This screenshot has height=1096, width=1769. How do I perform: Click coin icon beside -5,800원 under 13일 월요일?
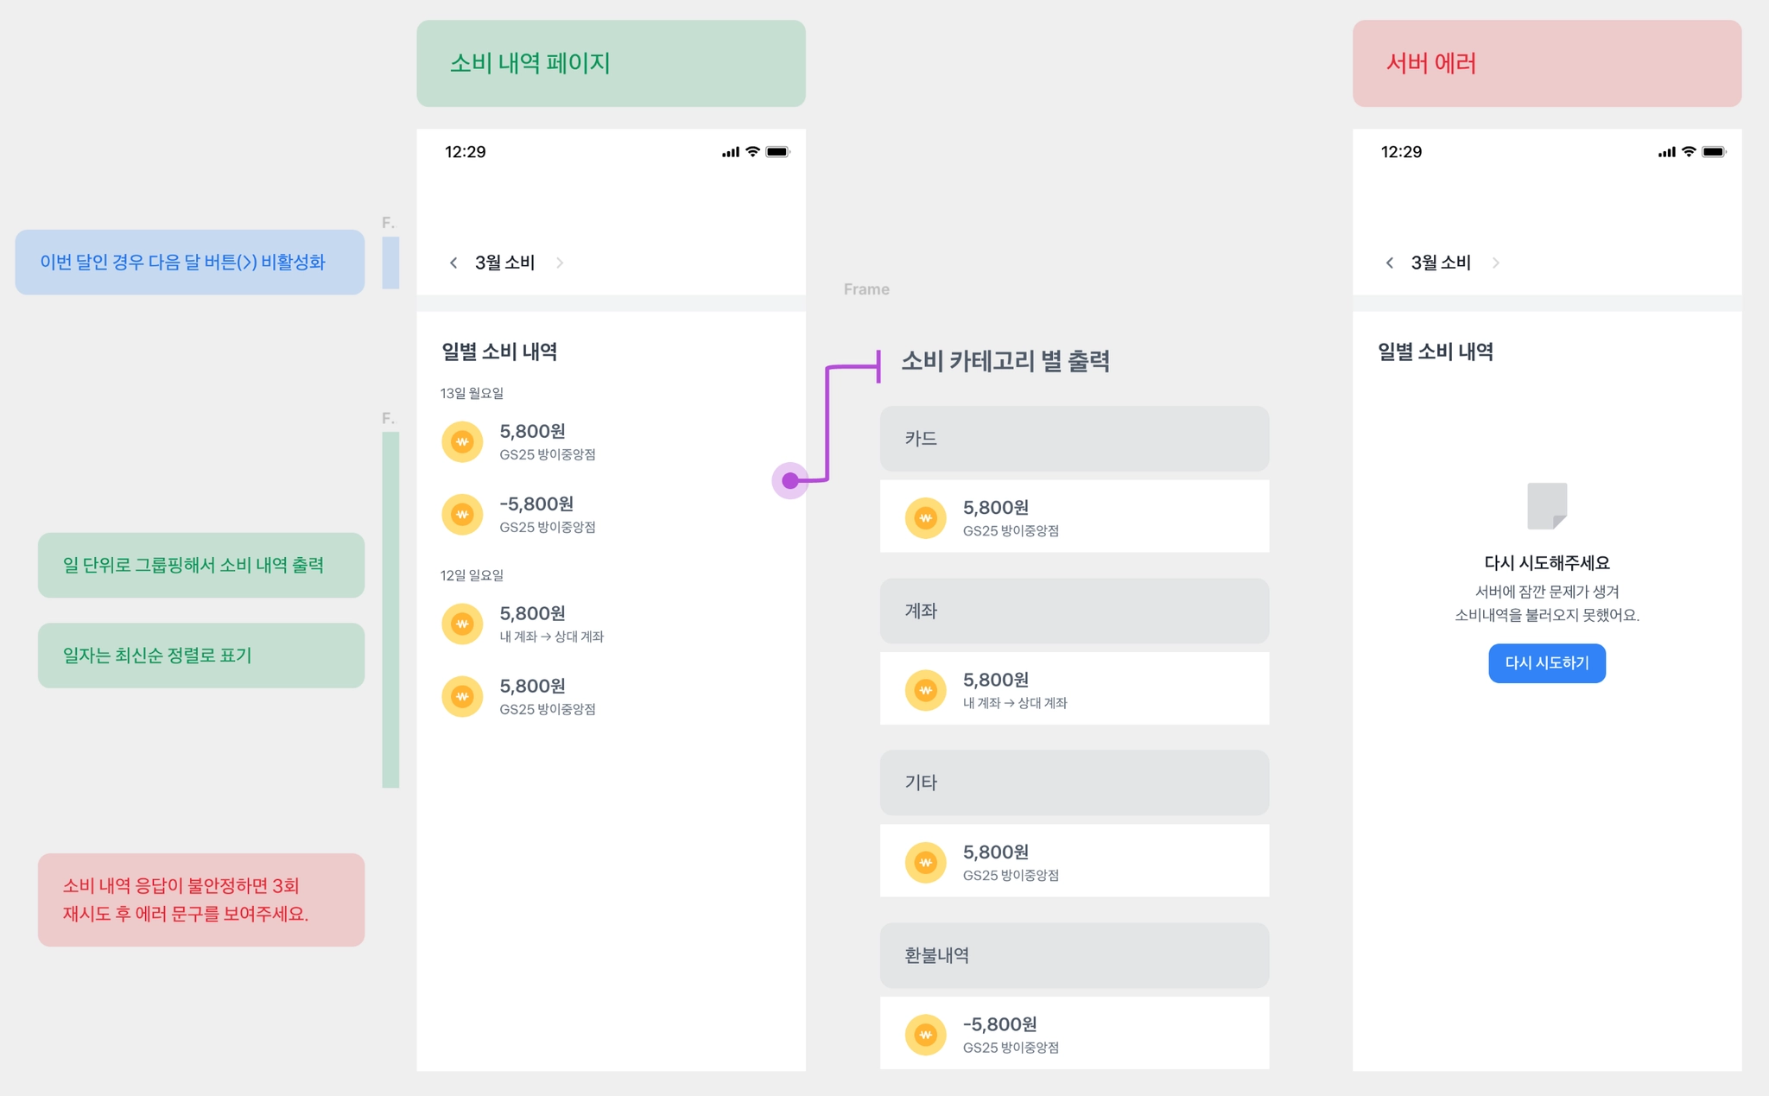pyautogui.click(x=462, y=515)
